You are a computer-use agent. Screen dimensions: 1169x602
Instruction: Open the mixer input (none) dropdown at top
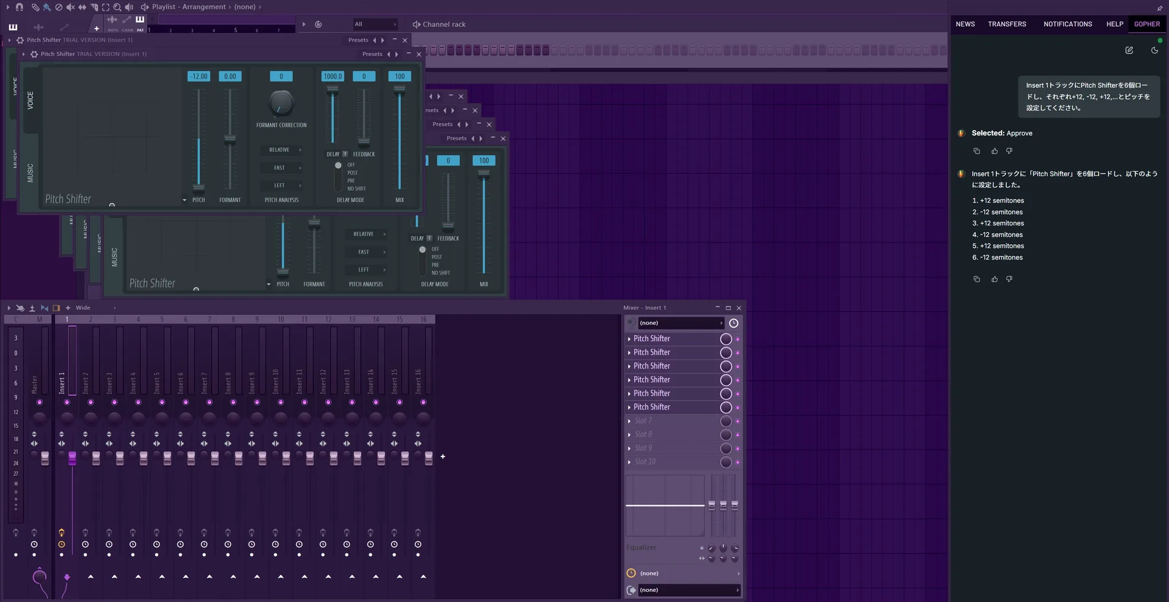pyautogui.click(x=681, y=323)
